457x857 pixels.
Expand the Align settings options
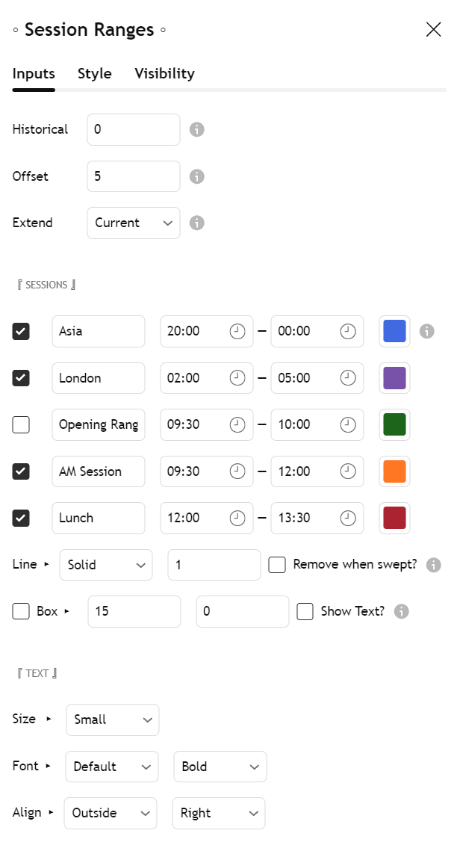click(x=52, y=813)
